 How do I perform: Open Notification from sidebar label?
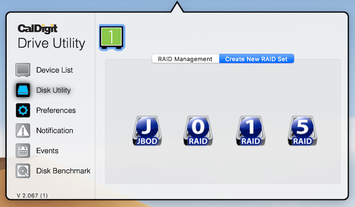coord(55,131)
